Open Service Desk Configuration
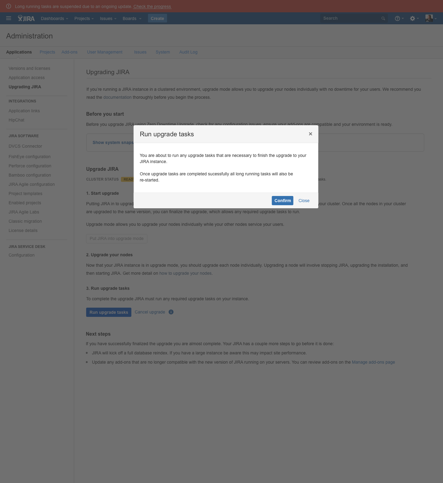 coord(22,255)
